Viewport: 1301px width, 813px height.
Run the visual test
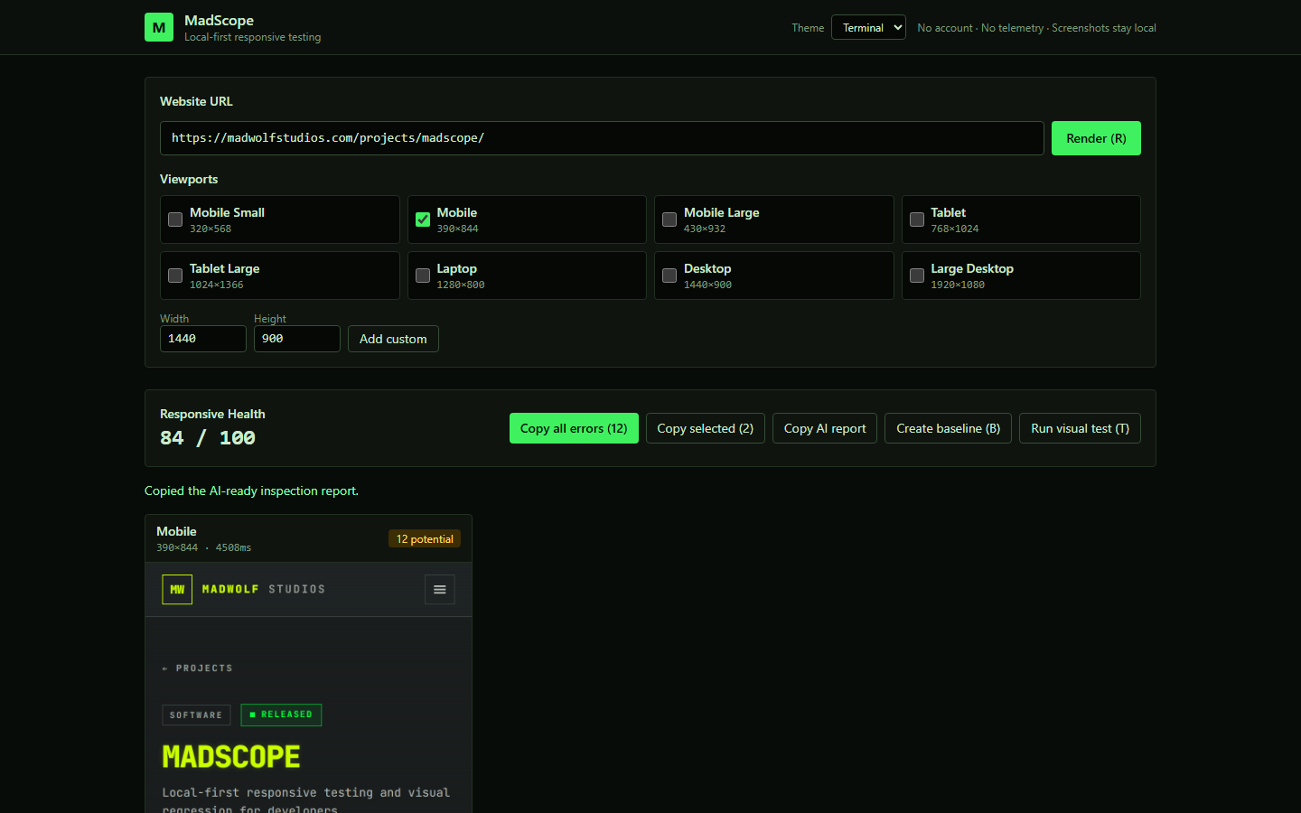[x=1080, y=428]
